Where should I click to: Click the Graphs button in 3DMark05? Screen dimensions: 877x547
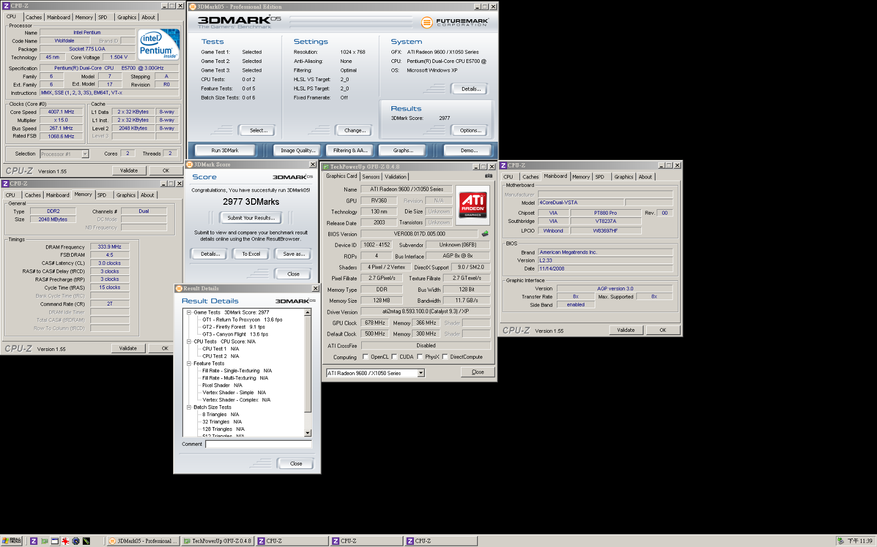(403, 151)
